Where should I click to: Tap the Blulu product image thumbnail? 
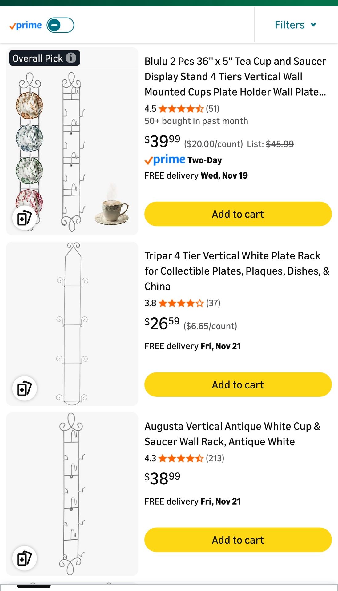pyautogui.click(x=72, y=140)
